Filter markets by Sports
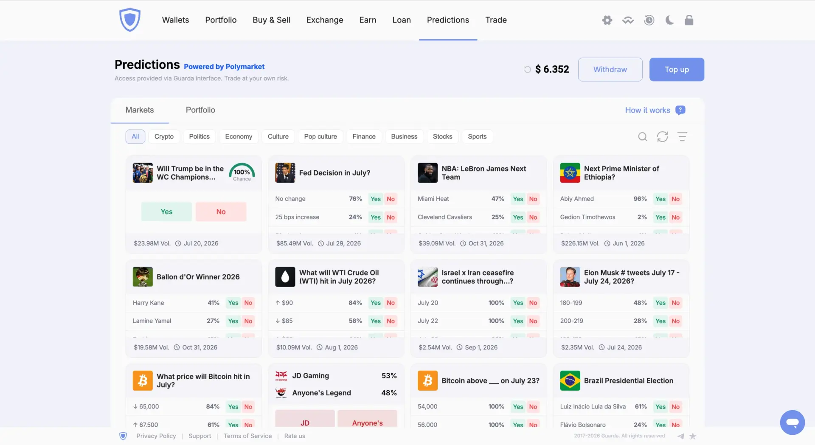The width and height of the screenshot is (815, 445). point(477,136)
